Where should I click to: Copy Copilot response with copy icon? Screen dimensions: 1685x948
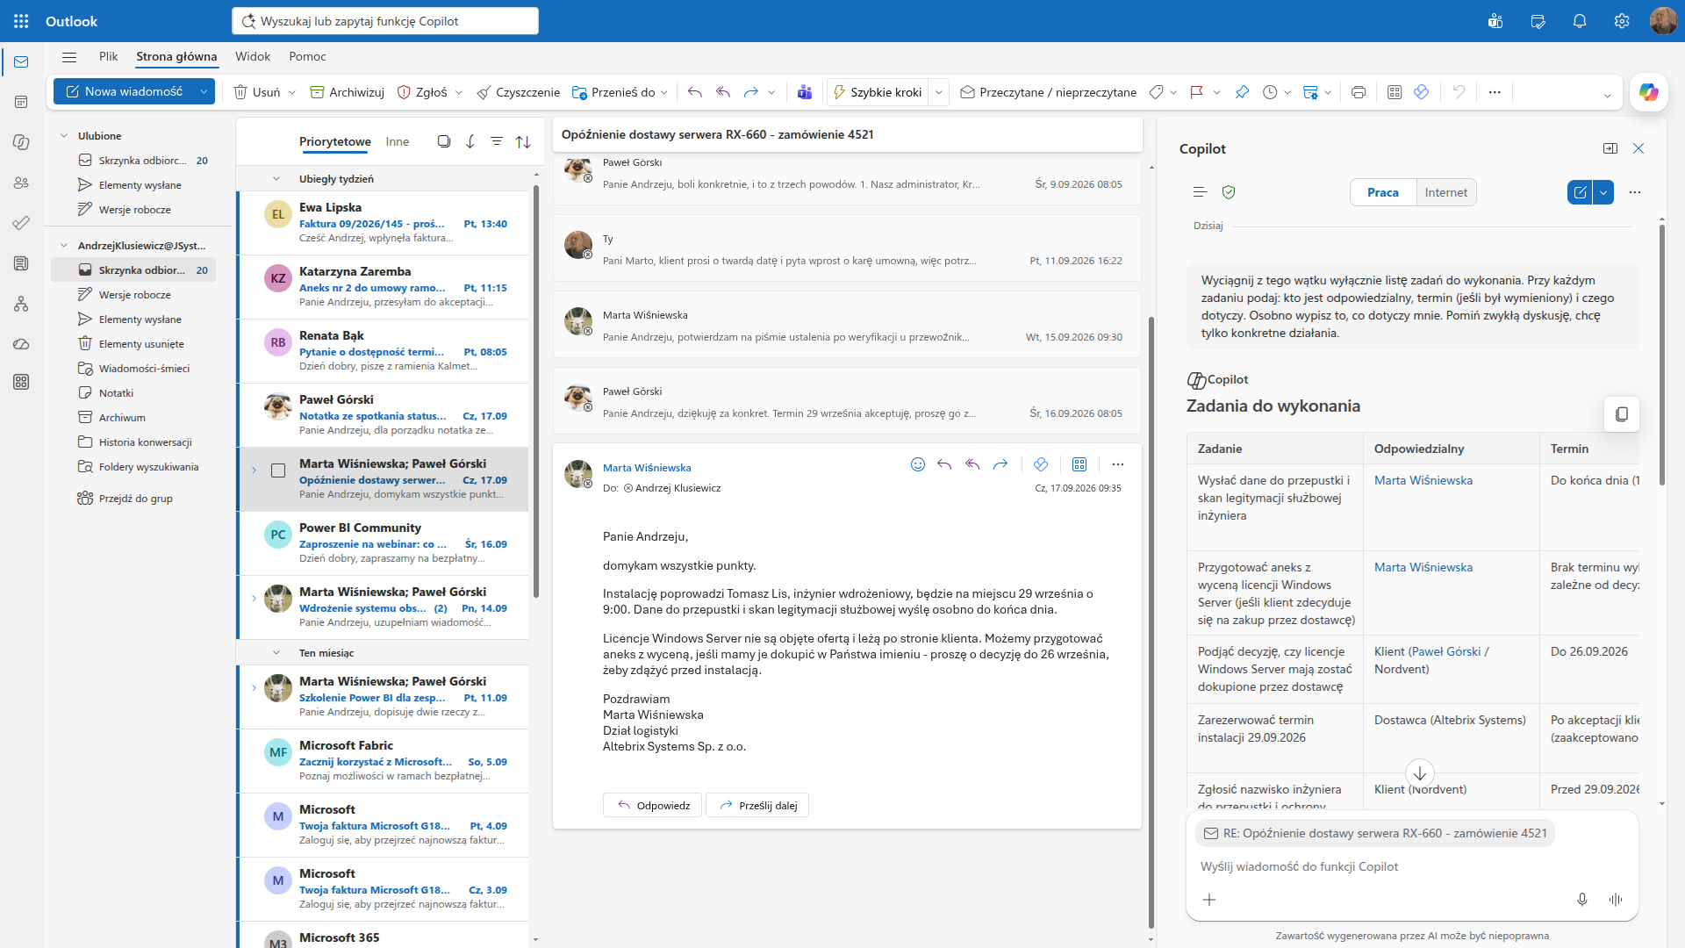(x=1622, y=414)
